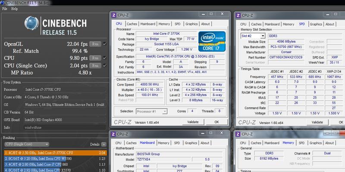
Task: Select Caches tab in bottom-left CPU-Z window
Action: point(132,143)
